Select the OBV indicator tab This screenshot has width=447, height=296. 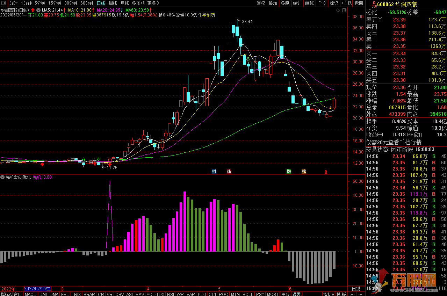120,294
